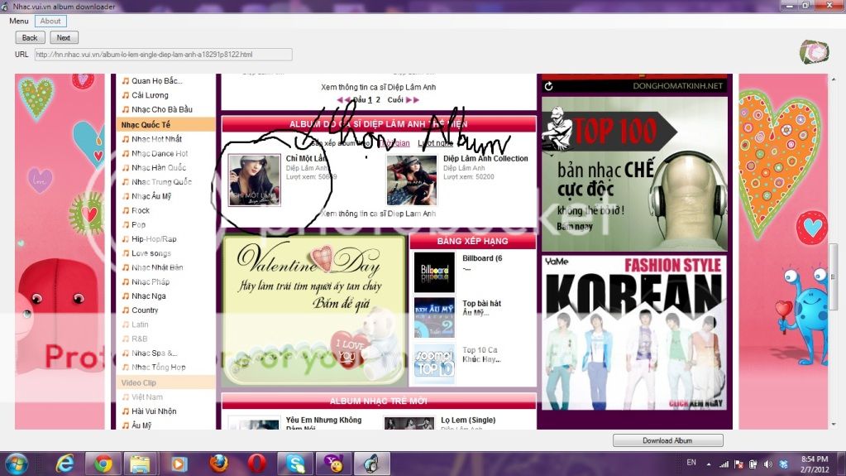Open Opera from the taskbar
846x476 pixels.
pos(257,464)
